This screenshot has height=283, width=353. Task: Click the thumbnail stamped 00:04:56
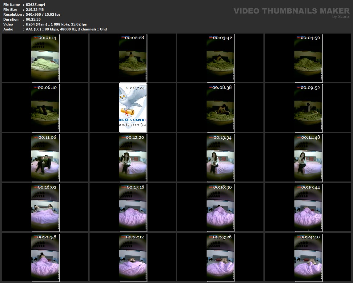(x=308, y=58)
